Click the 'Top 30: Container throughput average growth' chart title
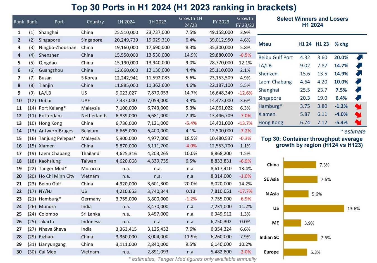Viewport: 377px width, 263px height. (x=312, y=142)
